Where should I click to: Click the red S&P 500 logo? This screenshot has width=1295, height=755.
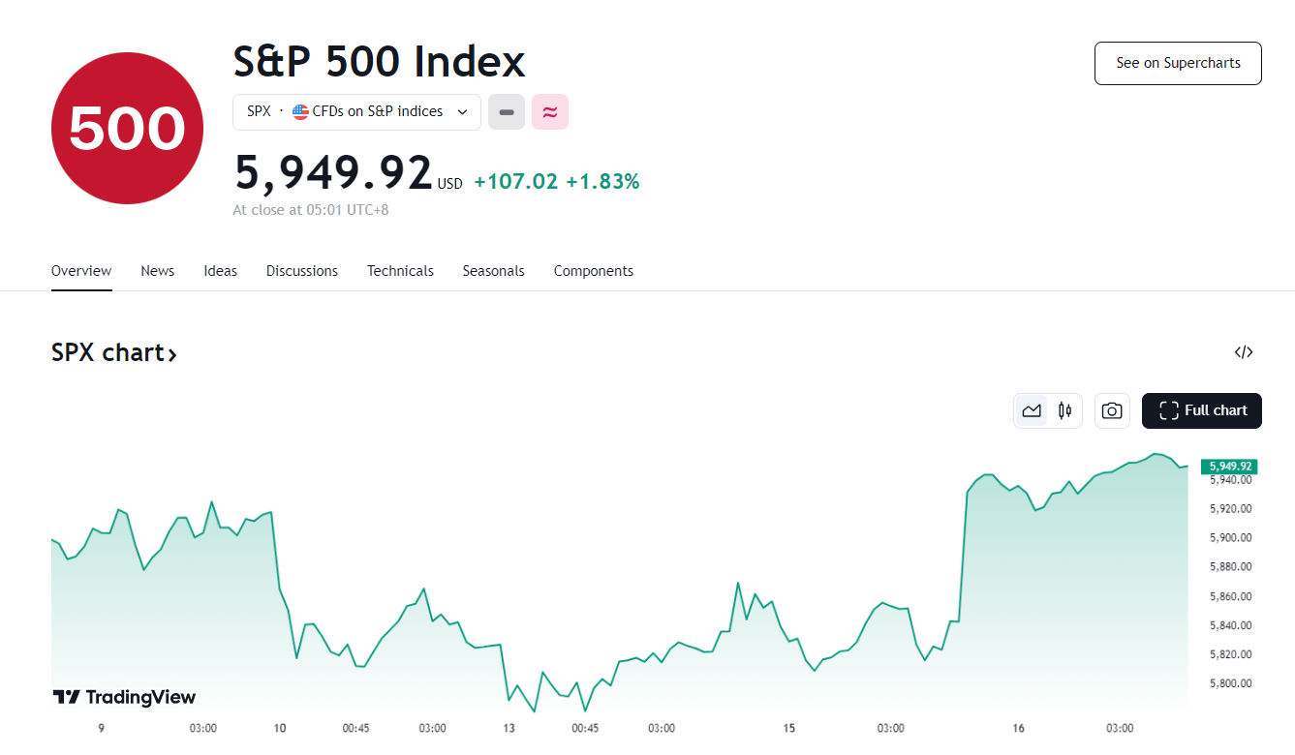pyautogui.click(x=127, y=128)
